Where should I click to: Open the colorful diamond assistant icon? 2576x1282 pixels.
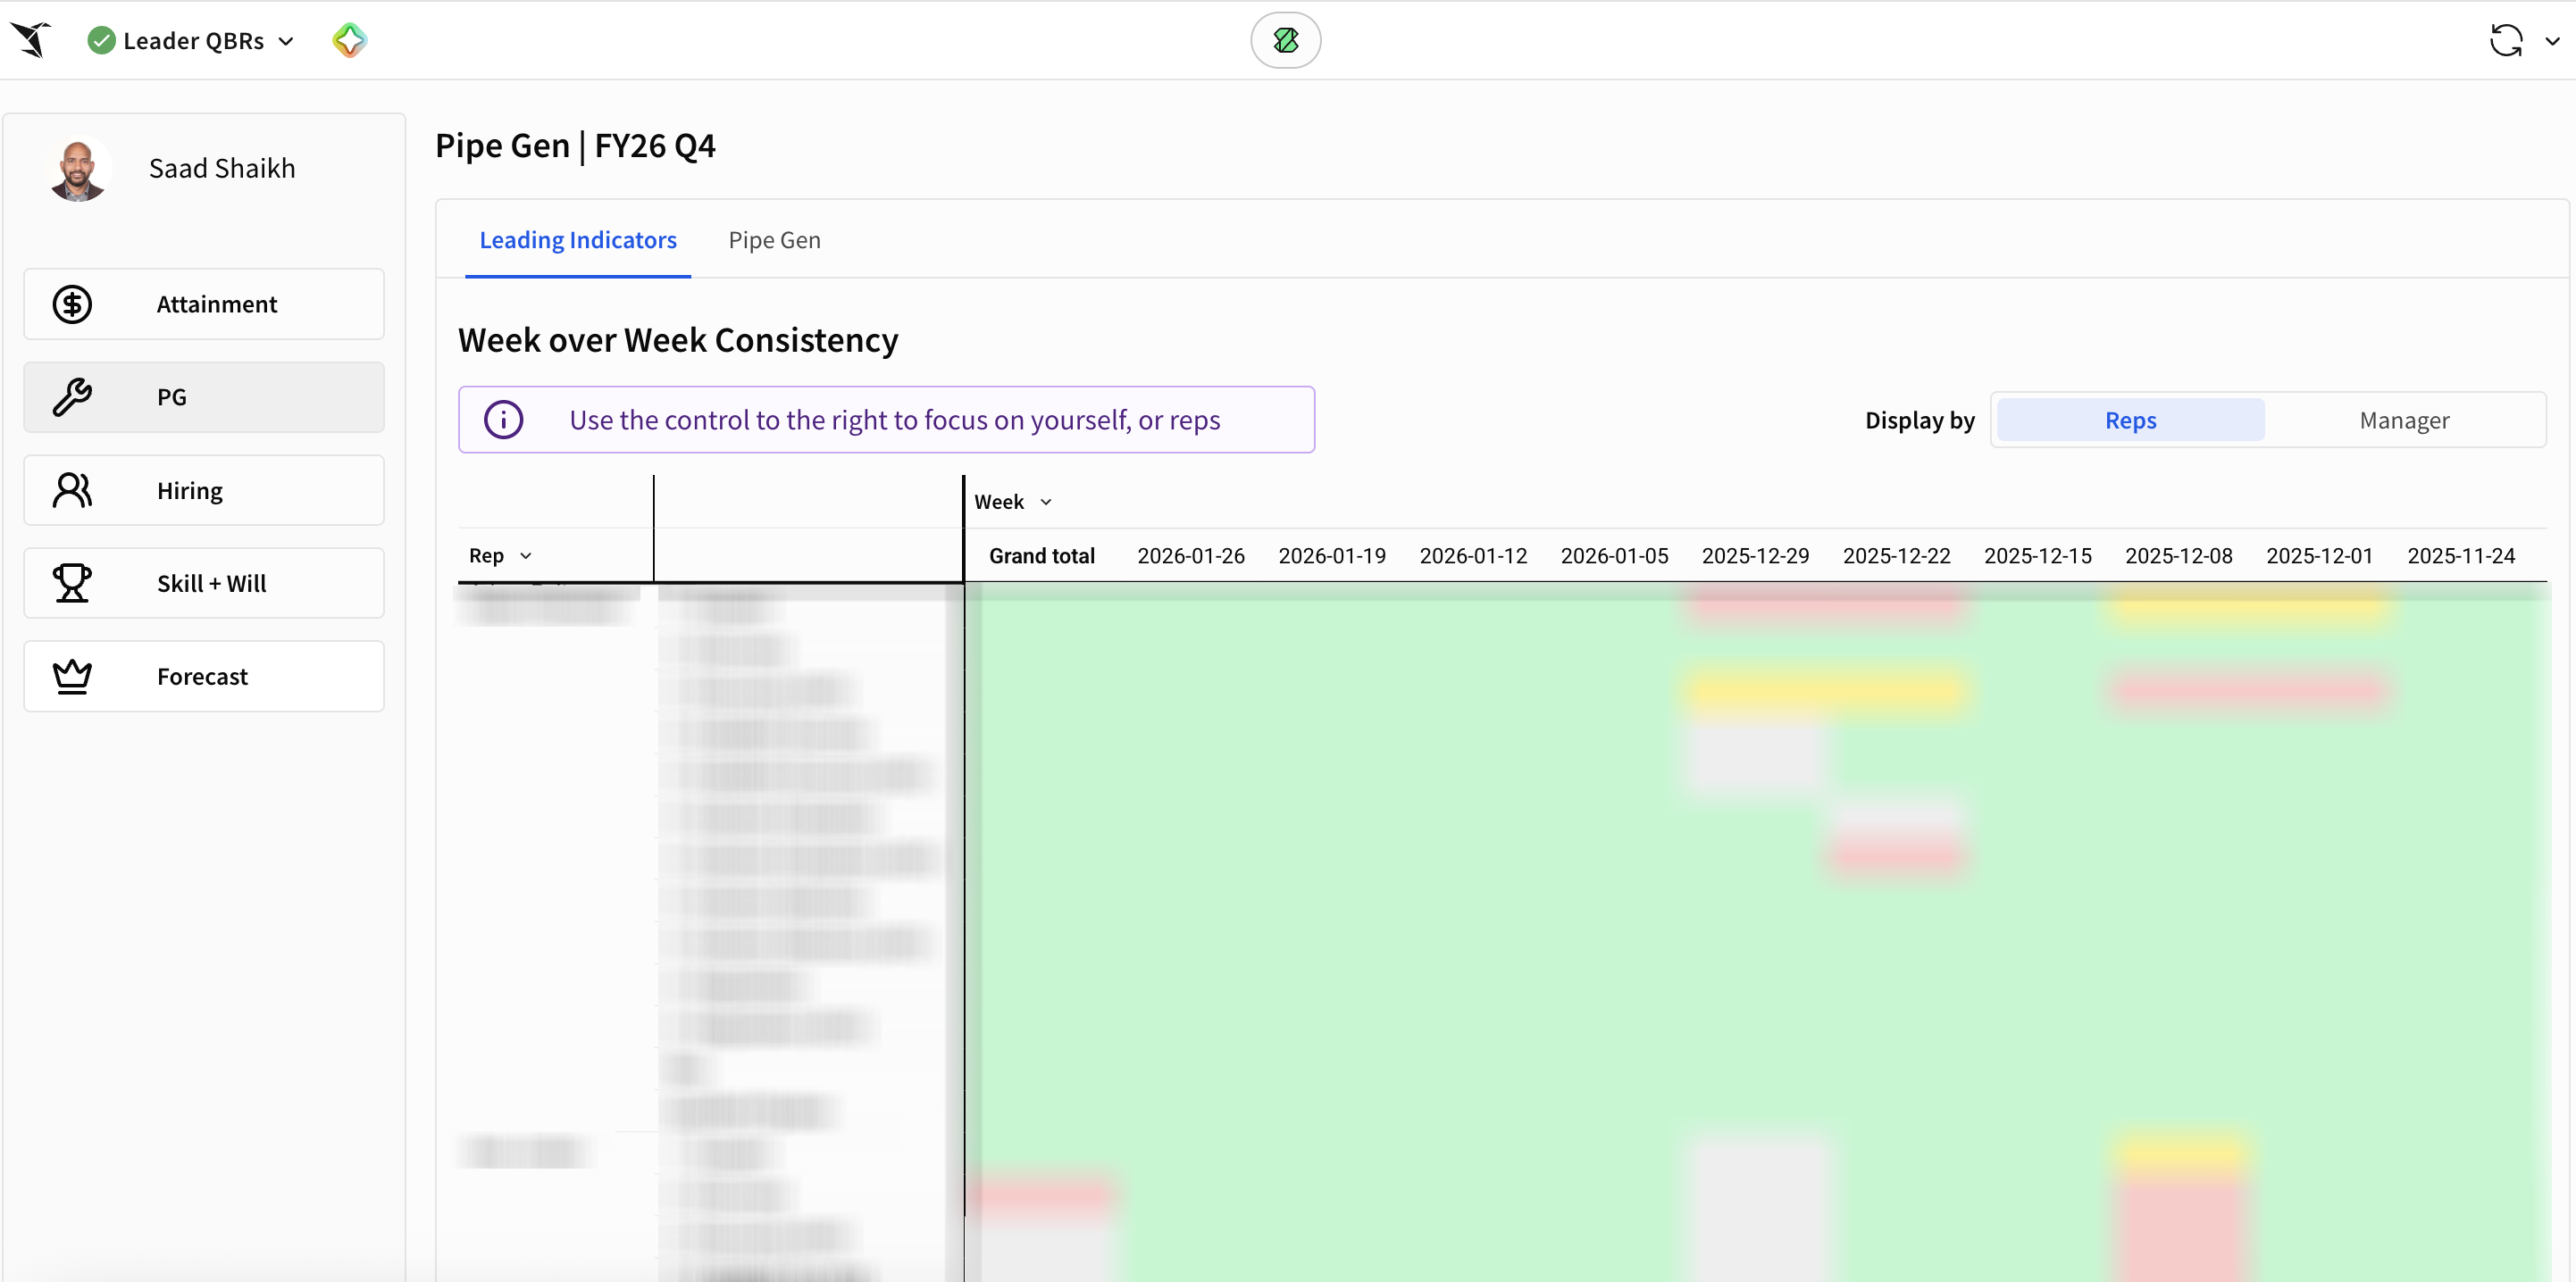point(349,40)
